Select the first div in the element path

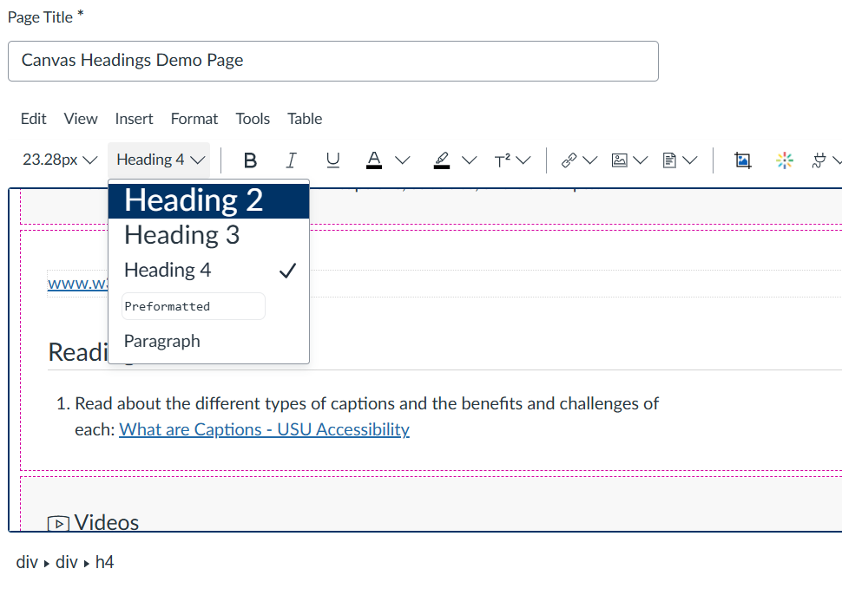(x=27, y=562)
